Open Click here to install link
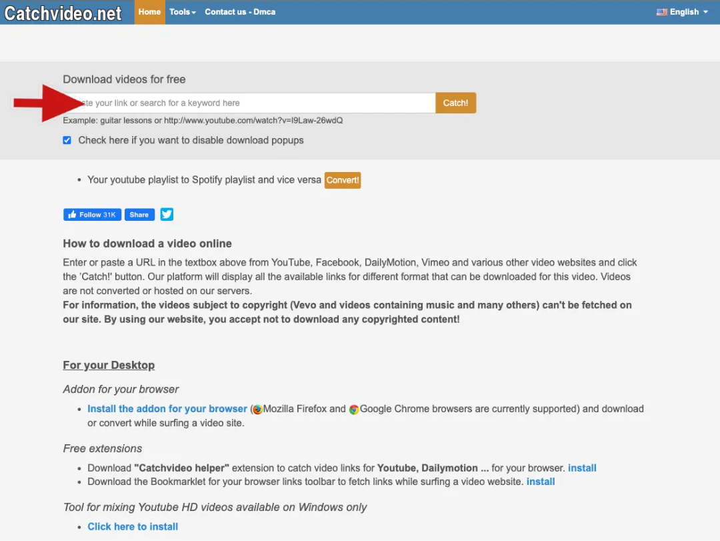The image size is (720, 541). 133,527
